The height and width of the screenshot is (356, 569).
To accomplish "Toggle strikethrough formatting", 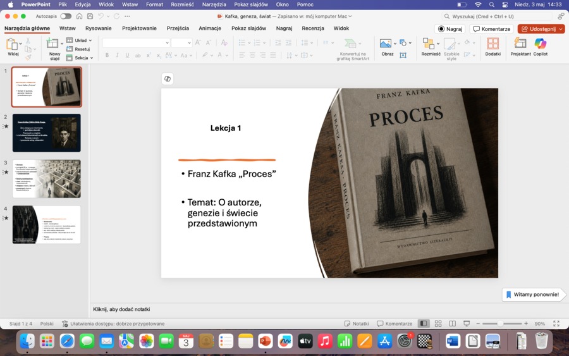I will point(138,55).
